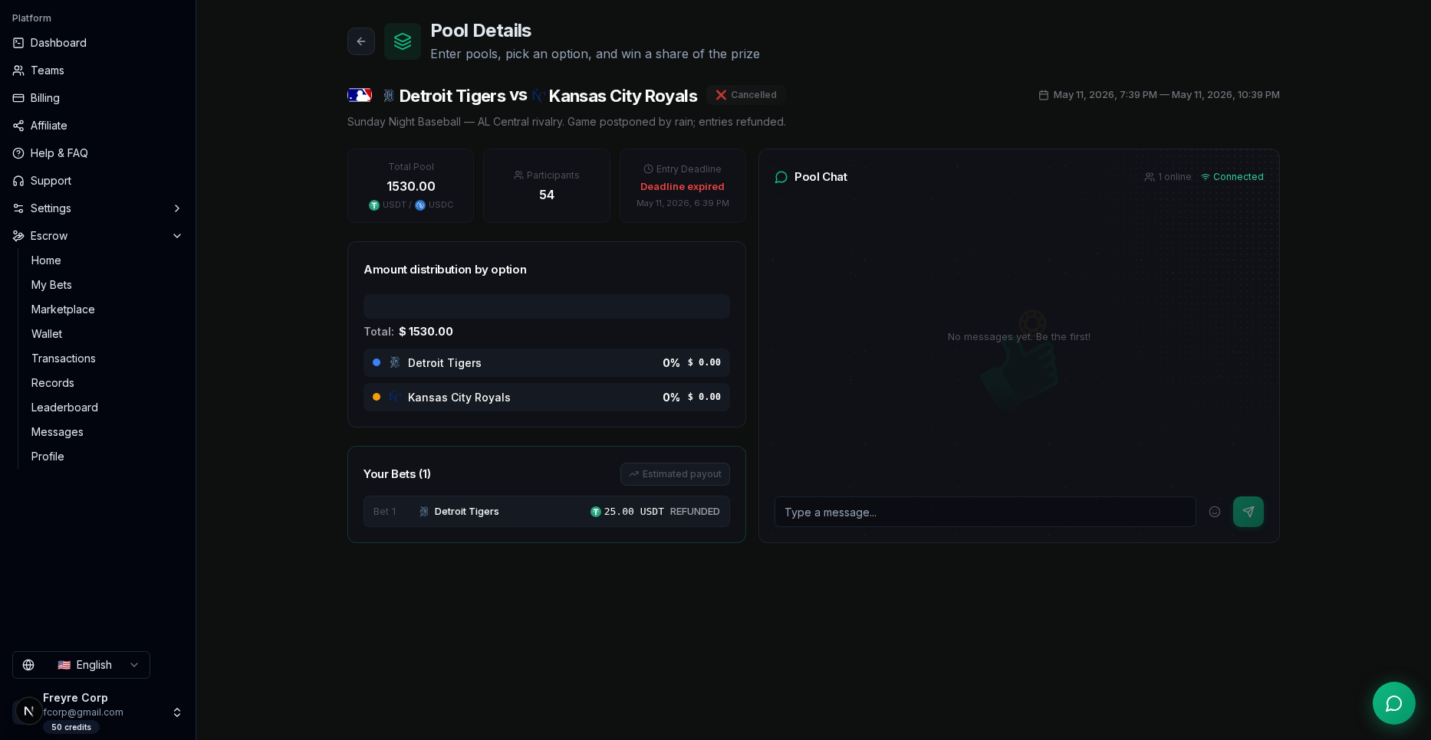This screenshot has height=740, width=1431.
Task: Click the MLB league logo
Action: tap(360, 95)
